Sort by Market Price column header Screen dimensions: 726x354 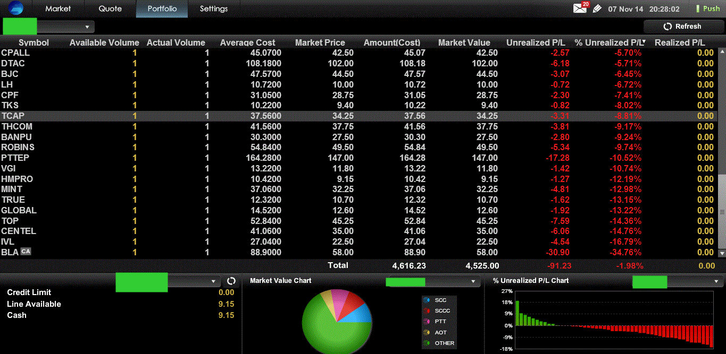tap(320, 42)
